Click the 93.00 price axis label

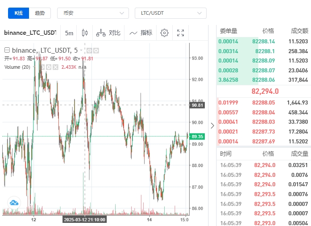point(197,58)
